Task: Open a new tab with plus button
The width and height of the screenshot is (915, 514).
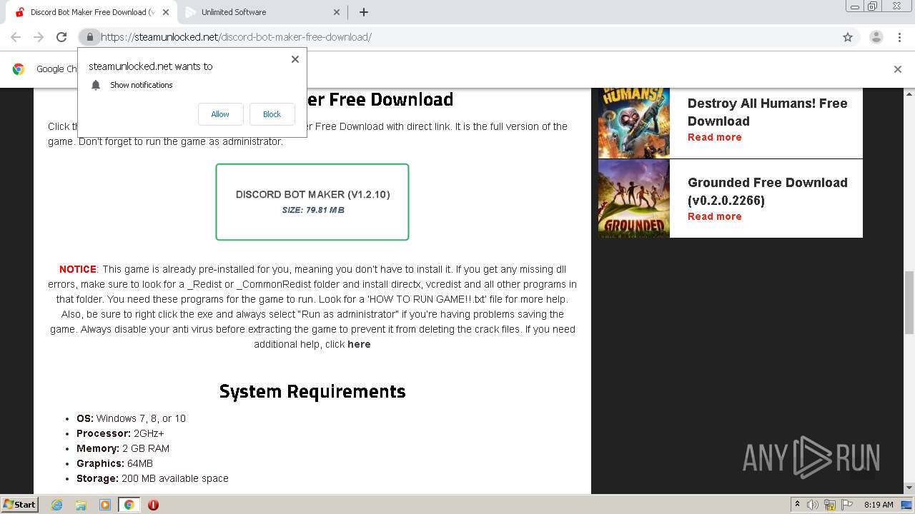Action: tap(364, 12)
